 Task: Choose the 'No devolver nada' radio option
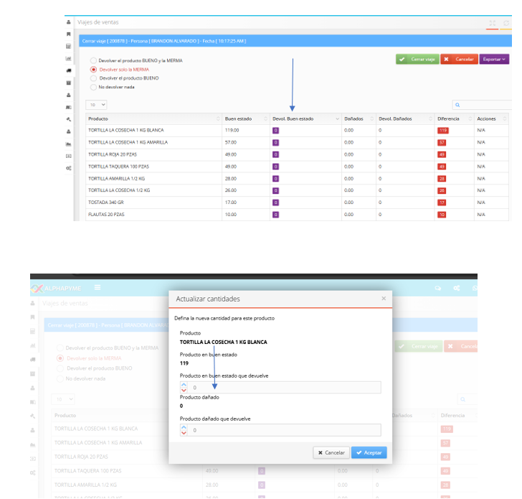point(93,87)
